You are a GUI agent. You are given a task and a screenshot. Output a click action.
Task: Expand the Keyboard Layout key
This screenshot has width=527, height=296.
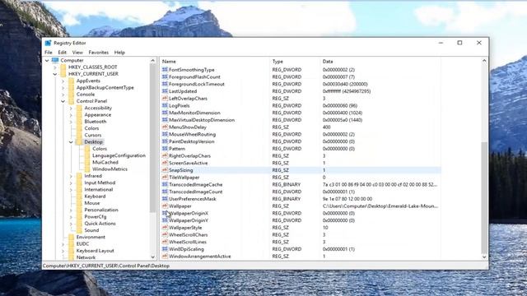tap(63, 251)
